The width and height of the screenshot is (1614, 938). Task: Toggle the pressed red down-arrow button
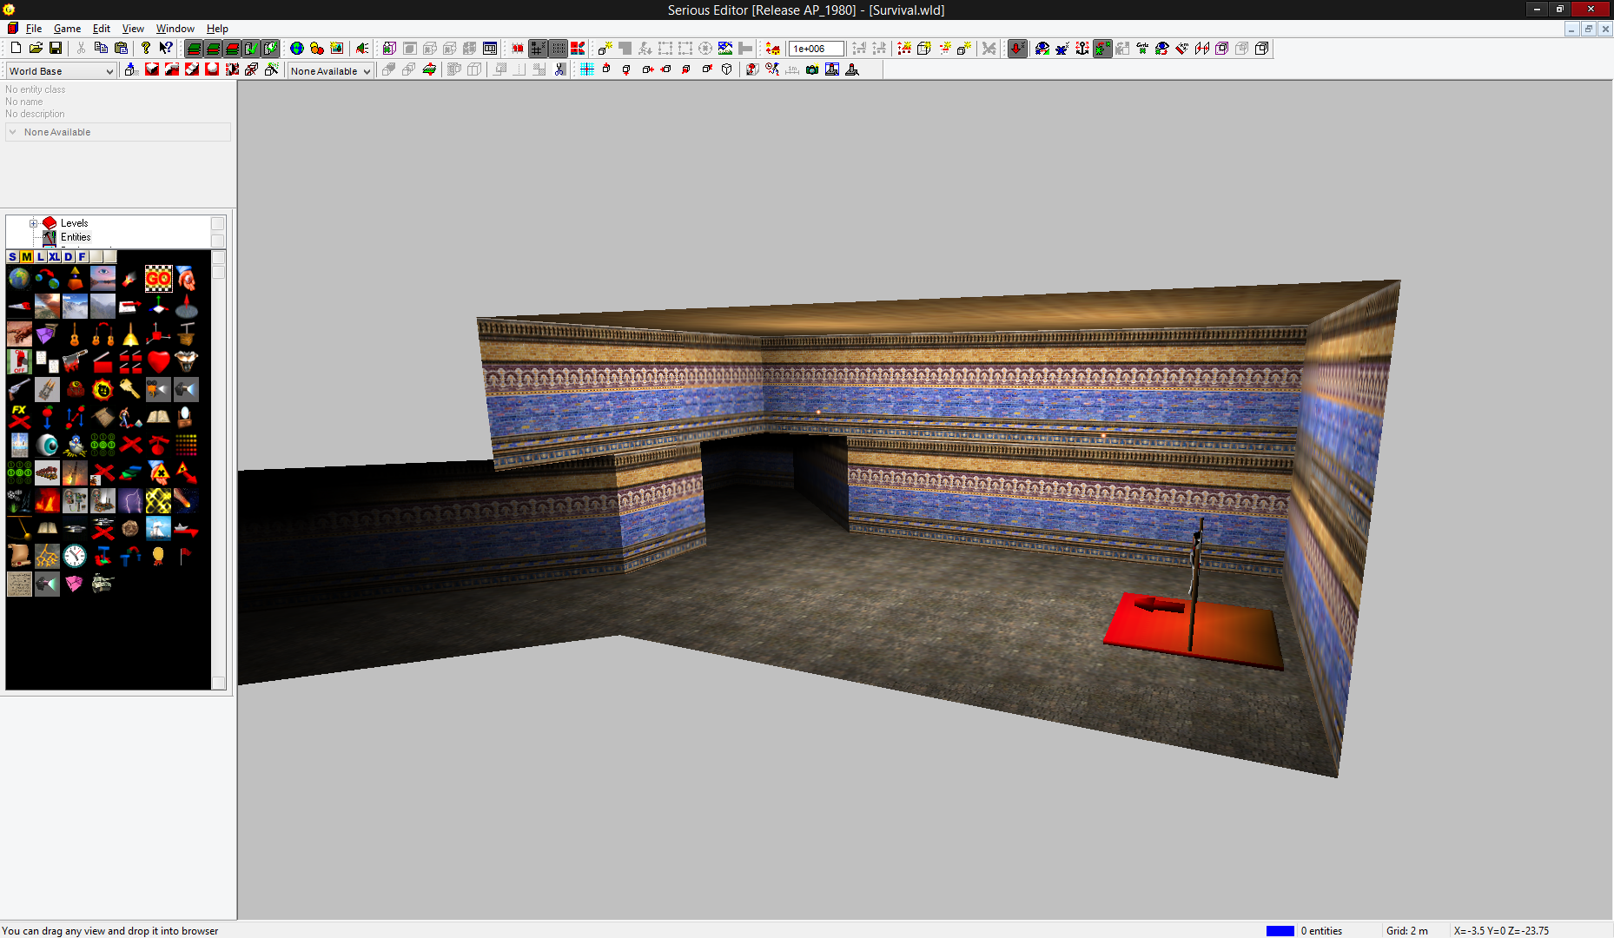1017,49
